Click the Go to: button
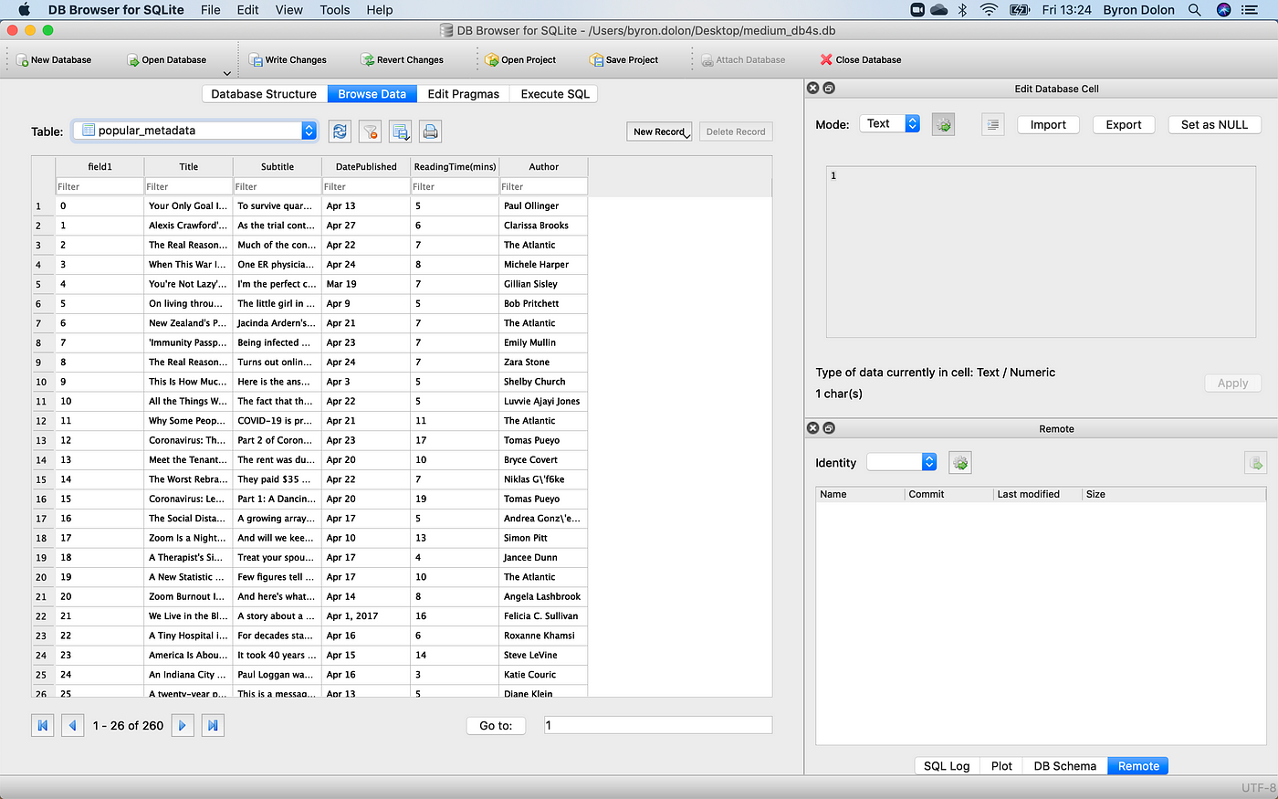 pos(496,725)
